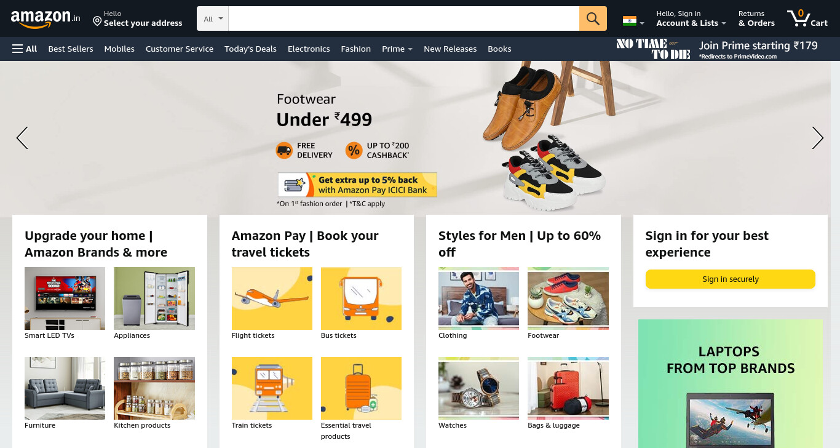Click the location pin address selector
Image resolution: width=840 pixels, height=448 pixels.
tap(137, 18)
